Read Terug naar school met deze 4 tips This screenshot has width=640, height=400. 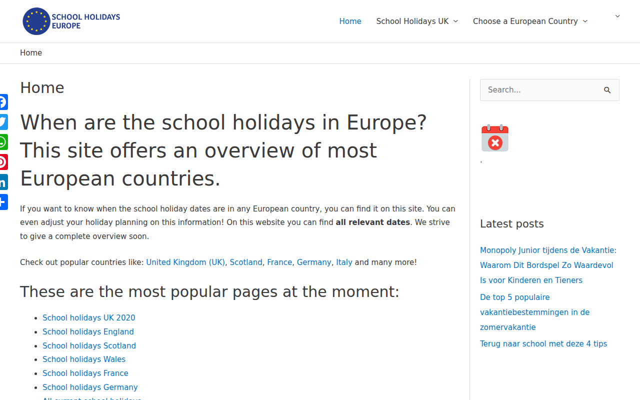pos(543,344)
